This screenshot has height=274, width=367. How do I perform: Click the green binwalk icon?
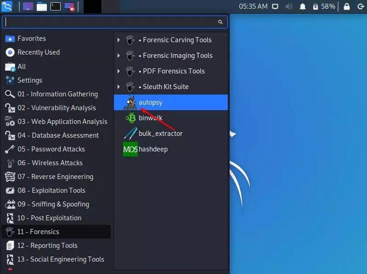pos(130,118)
